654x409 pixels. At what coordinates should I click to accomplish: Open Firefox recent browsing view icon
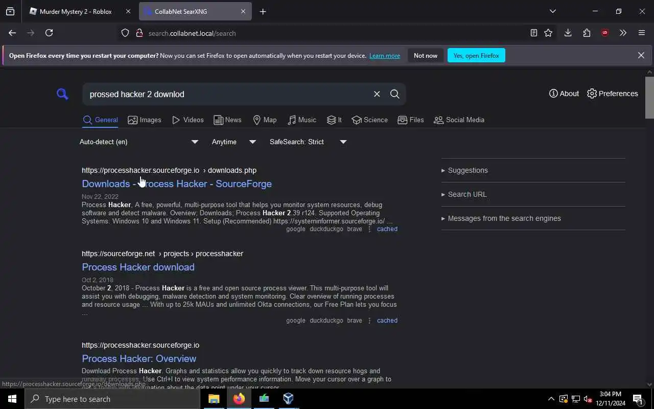pyautogui.click(x=10, y=11)
